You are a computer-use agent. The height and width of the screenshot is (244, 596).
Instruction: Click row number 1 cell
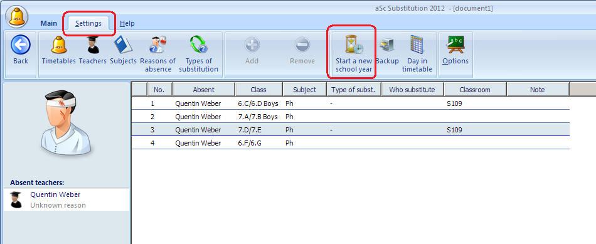(x=152, y=103)
